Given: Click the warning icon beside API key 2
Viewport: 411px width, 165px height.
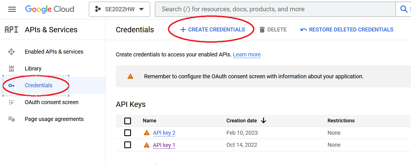Looking at the screenshot, I should [146, 133].
